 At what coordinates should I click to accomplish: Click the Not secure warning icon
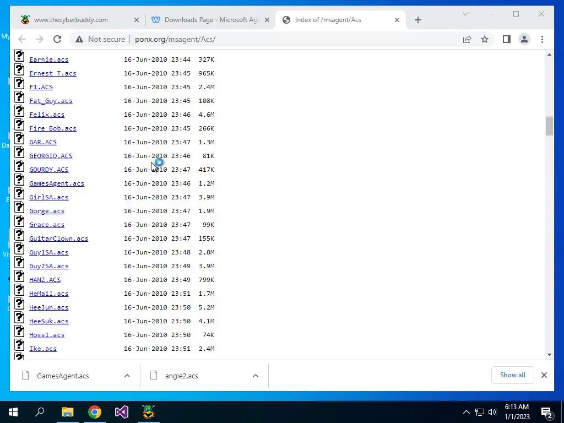click(79, 39)
